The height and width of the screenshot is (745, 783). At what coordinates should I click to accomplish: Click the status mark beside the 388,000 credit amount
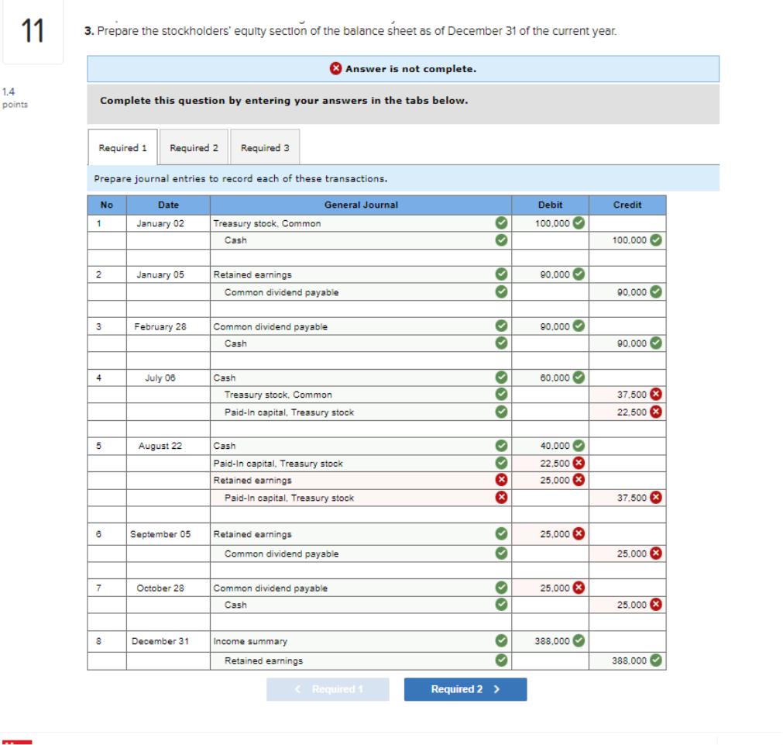(x=656, y=660)
